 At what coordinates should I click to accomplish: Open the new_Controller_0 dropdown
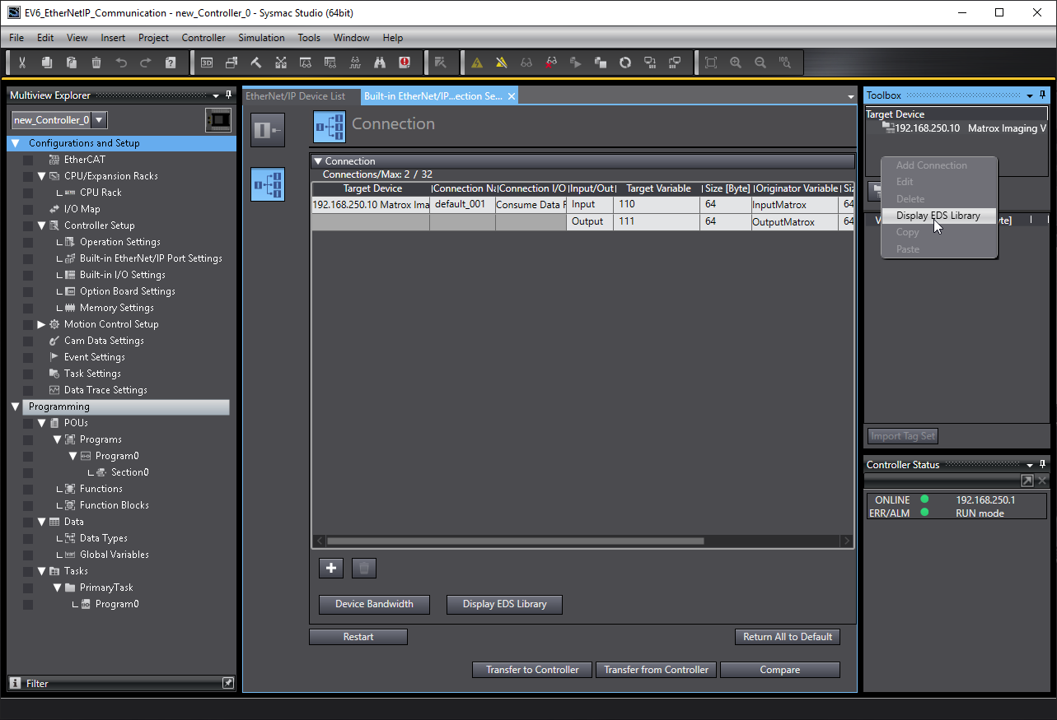tap(99, 120)
